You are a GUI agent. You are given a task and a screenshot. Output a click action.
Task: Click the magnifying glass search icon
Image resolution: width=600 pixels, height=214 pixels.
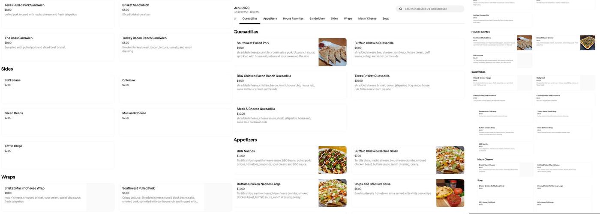click(x=400, y=9)
